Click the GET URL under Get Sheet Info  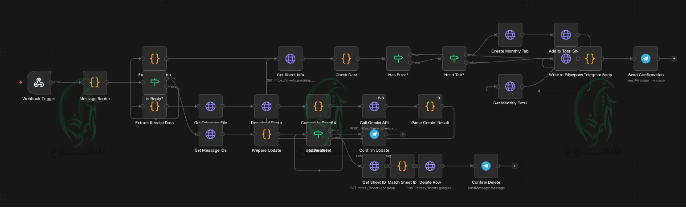290,80
